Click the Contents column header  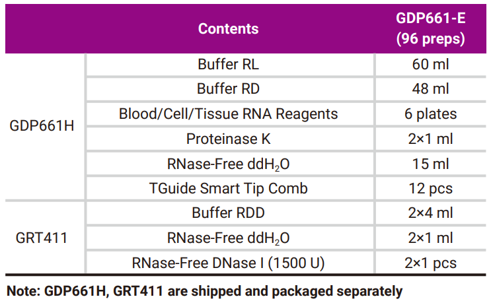pos(229,29)
